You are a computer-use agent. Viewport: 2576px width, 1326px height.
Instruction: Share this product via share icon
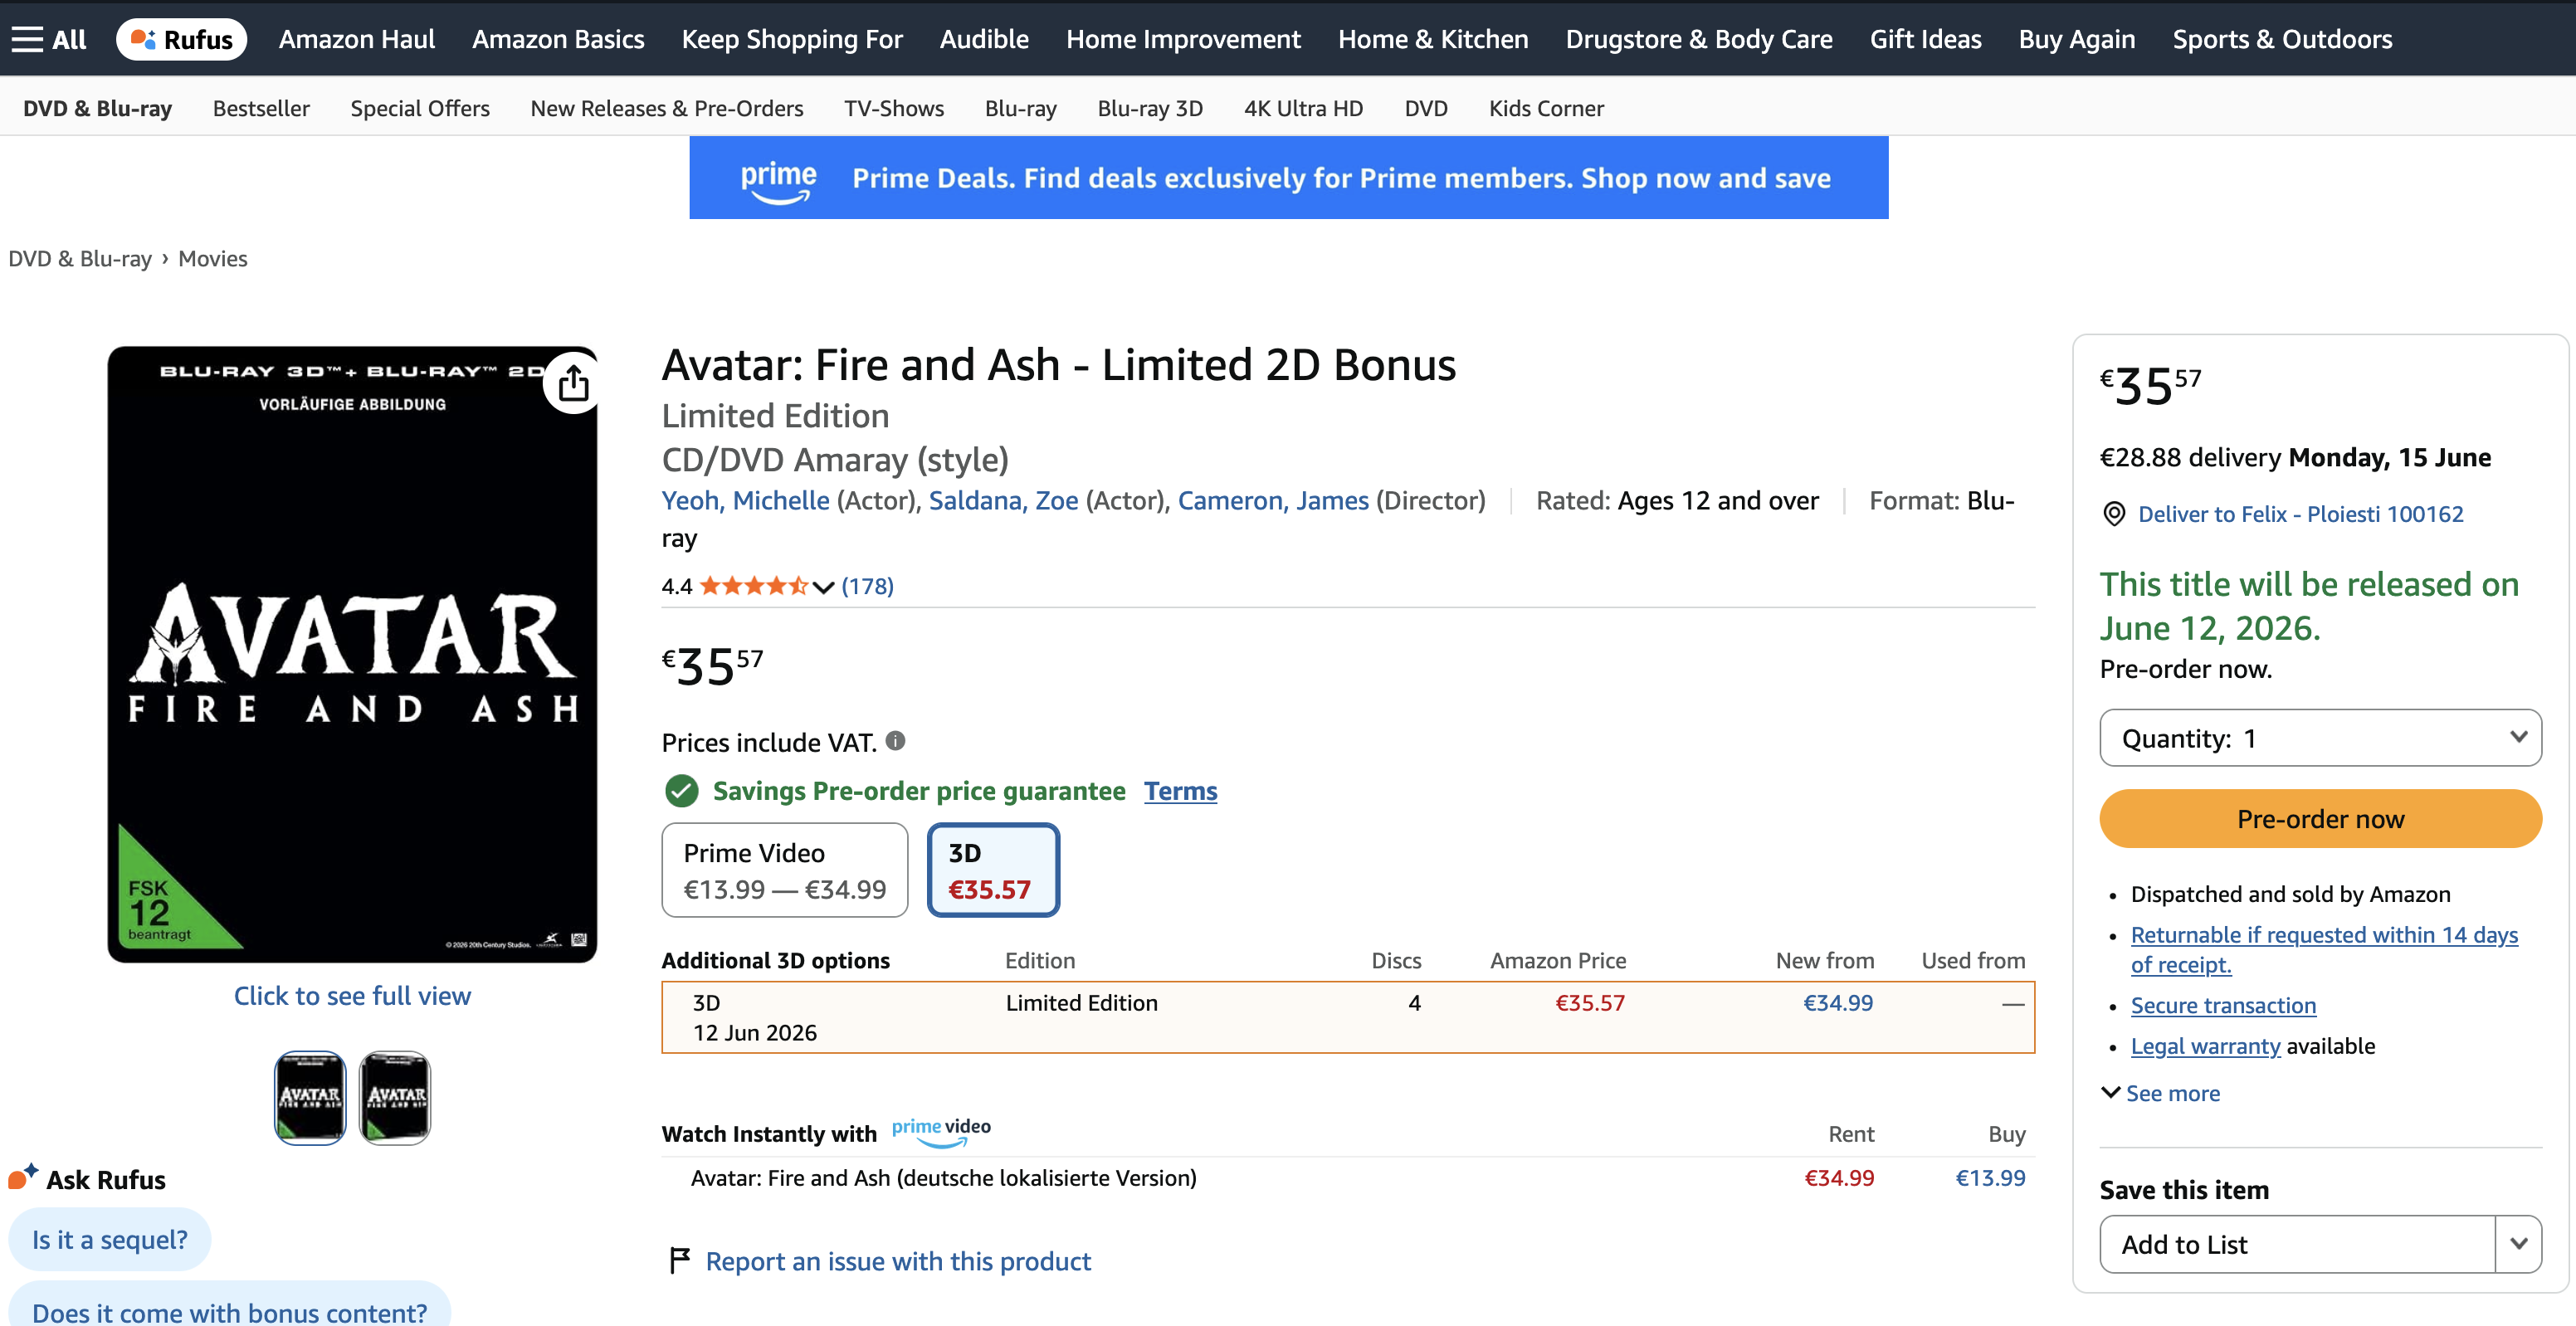coord(572,383)
